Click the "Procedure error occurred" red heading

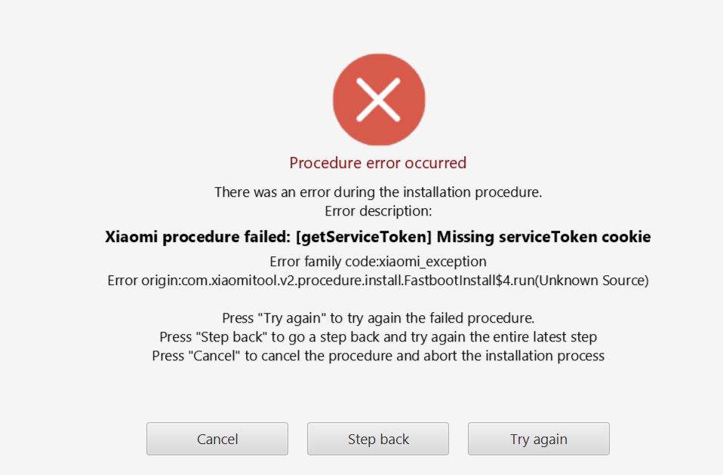click(378, 163)
